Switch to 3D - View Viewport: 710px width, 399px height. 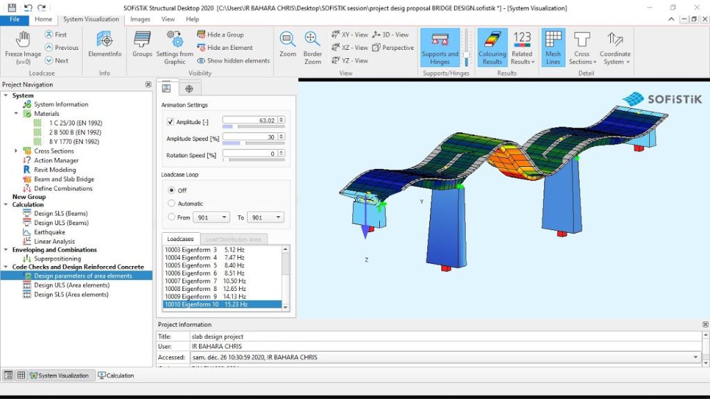point(390,35)
